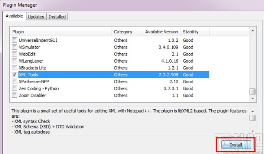
Task: Tick the XPatherizerNPP checkbox
Action: click(14, 81)
